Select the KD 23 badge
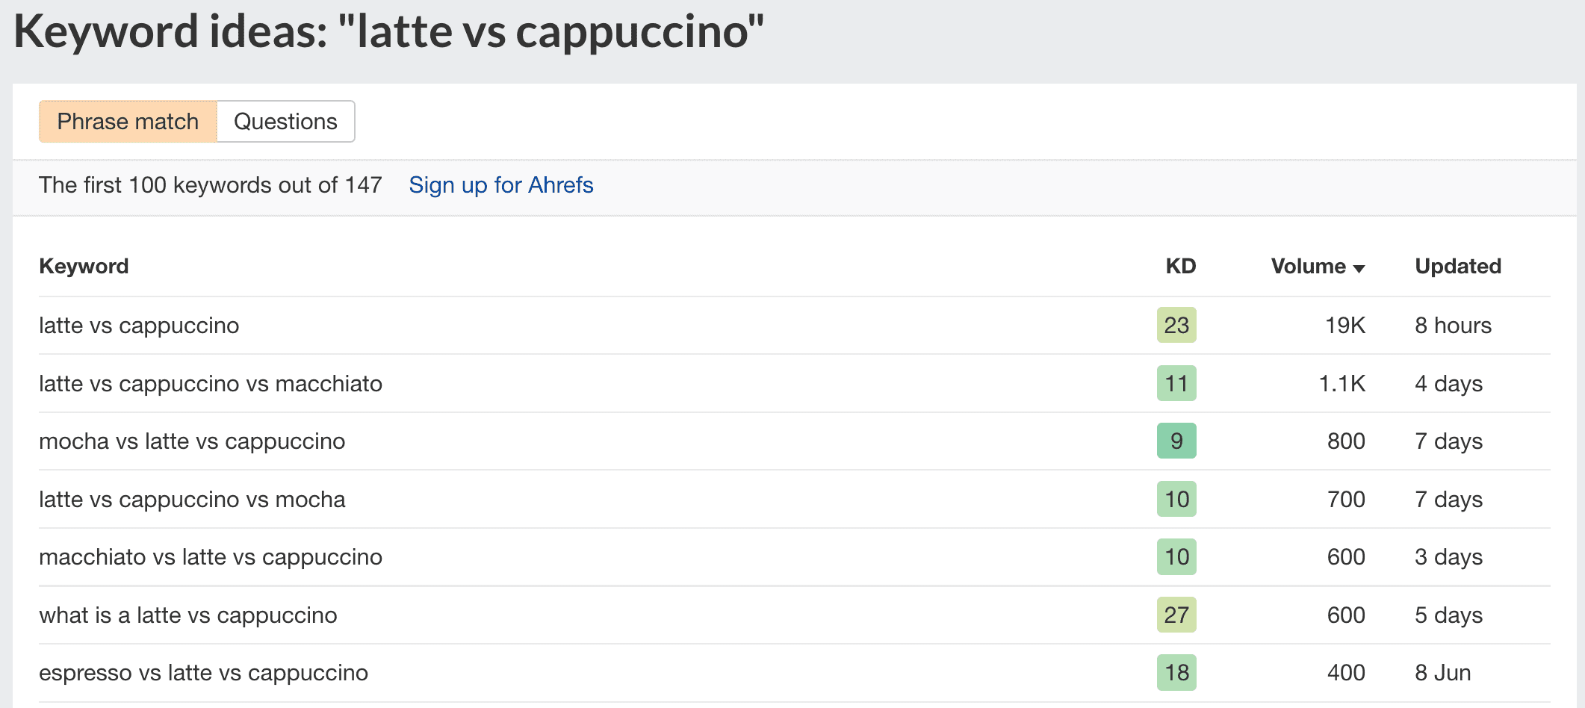Screen dimensions: 1585x708 coord(1176,326)
